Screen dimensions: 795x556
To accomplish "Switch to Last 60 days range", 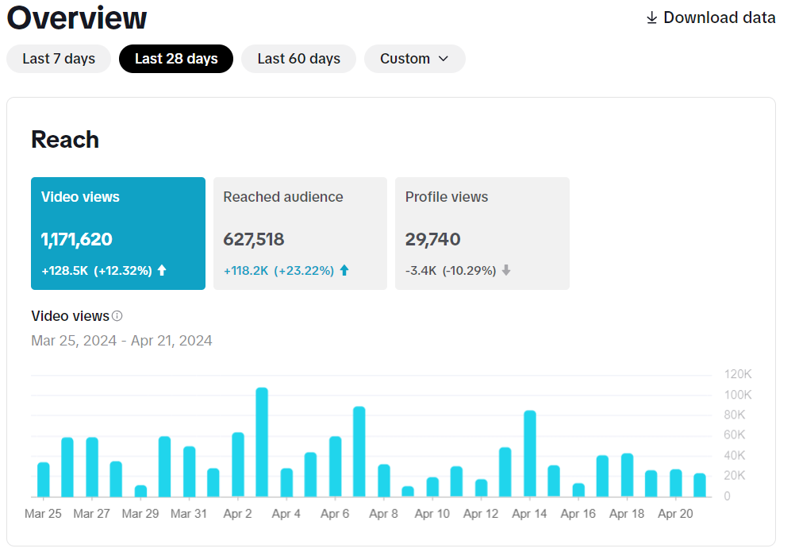I will pos(298,59).
